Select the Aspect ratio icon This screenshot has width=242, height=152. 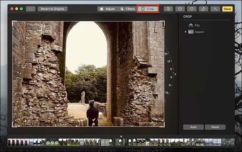point(191,32)
